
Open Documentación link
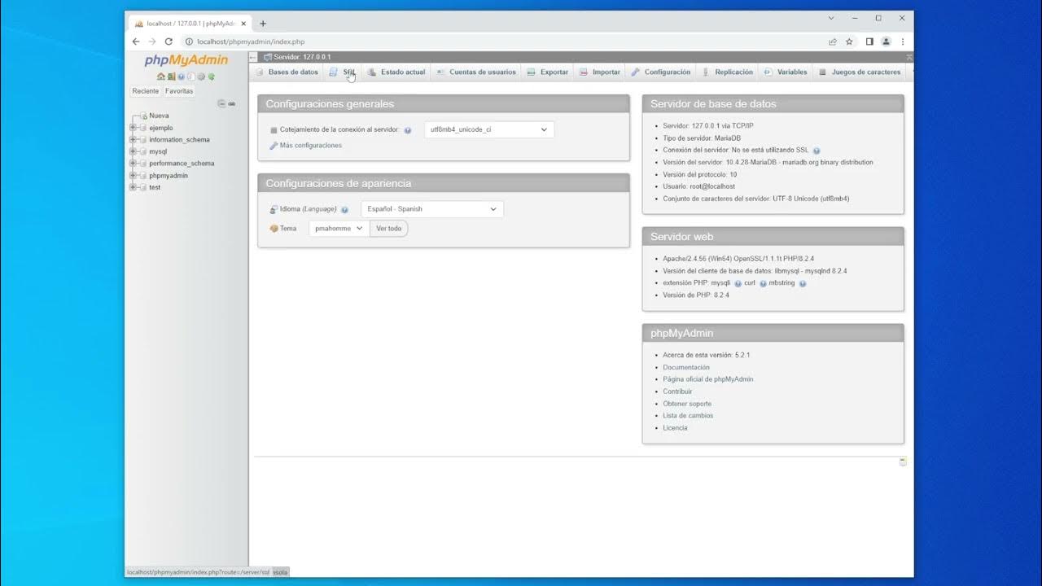[686, 367]
